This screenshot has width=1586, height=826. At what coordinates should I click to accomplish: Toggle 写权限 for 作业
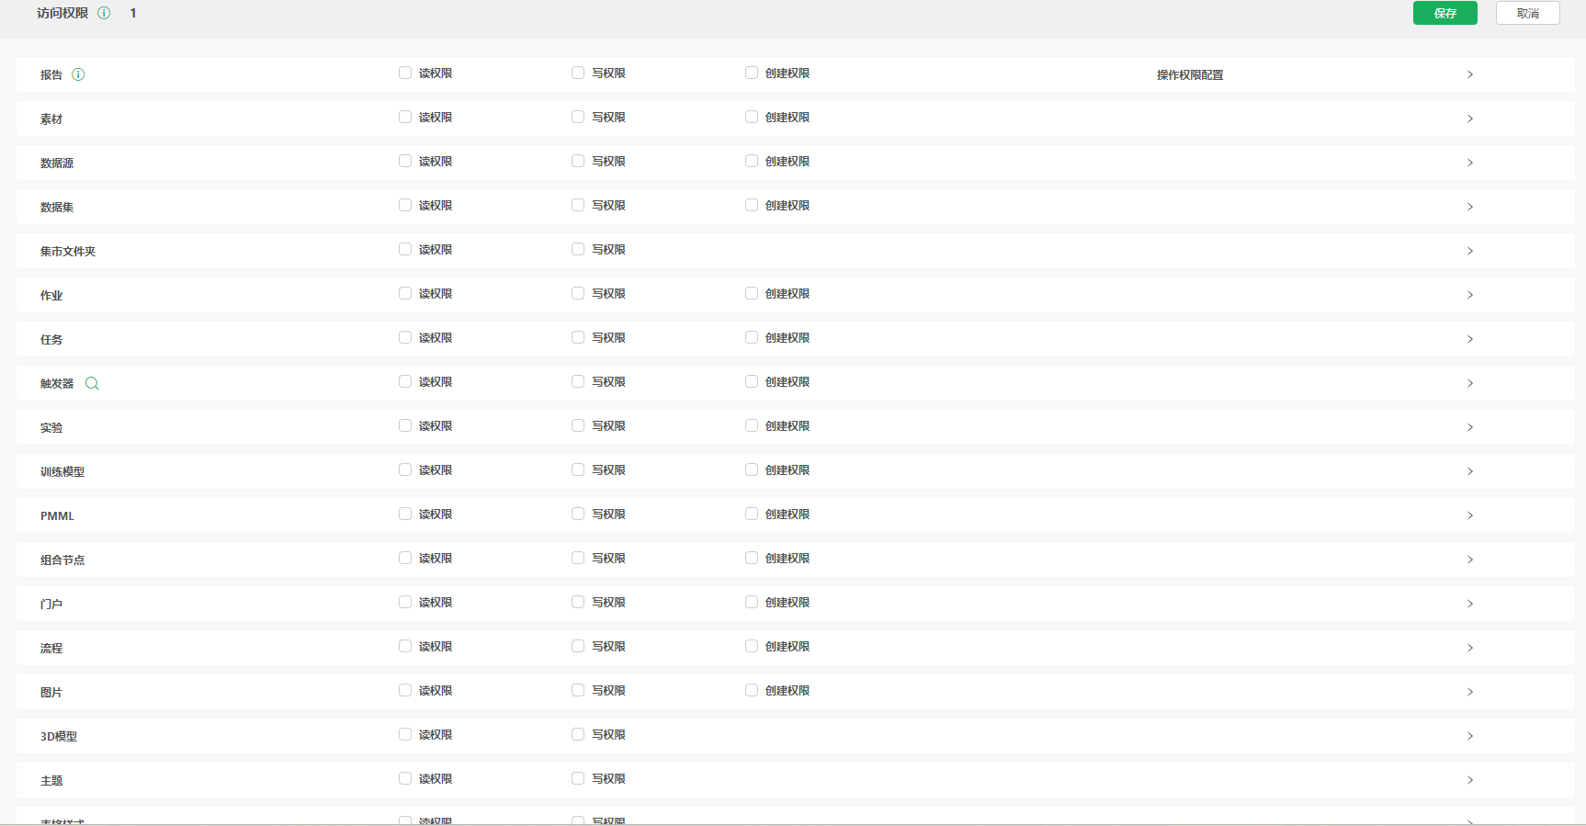(578, 293)
